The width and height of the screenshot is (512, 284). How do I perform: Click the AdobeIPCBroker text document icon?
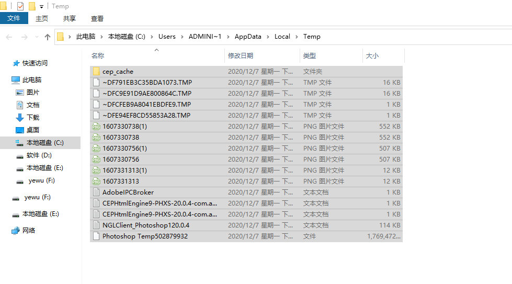point(96,192)
